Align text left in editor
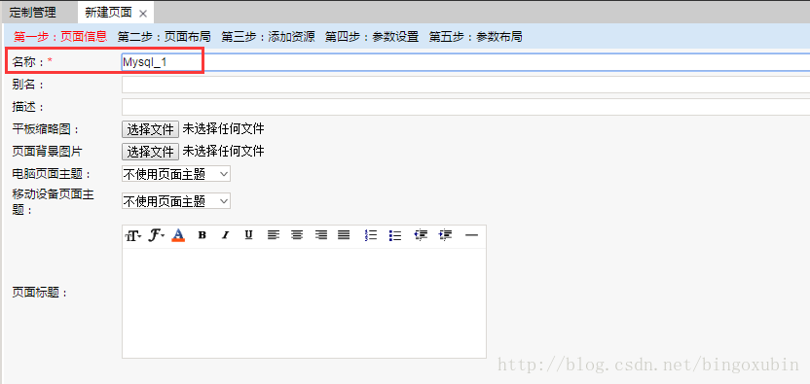 274,235
